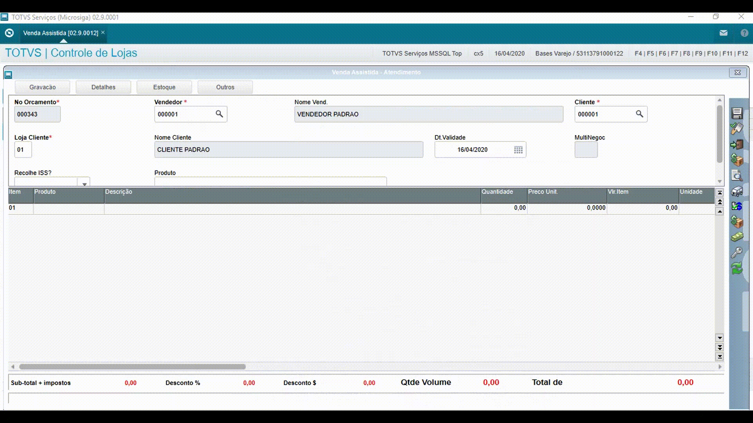Click grid single up arrow
Screen dimensions: 753x423
coord(720,211)
